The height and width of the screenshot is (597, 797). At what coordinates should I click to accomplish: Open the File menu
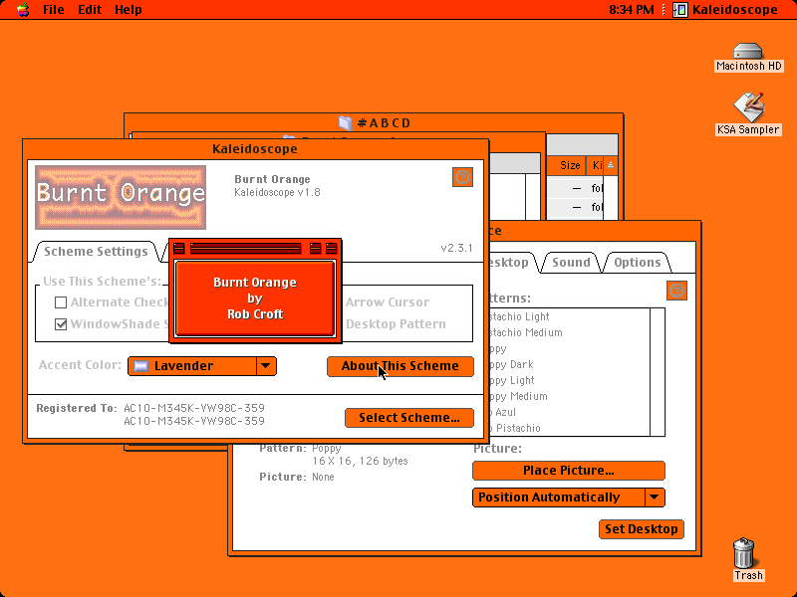coord(54,10)
